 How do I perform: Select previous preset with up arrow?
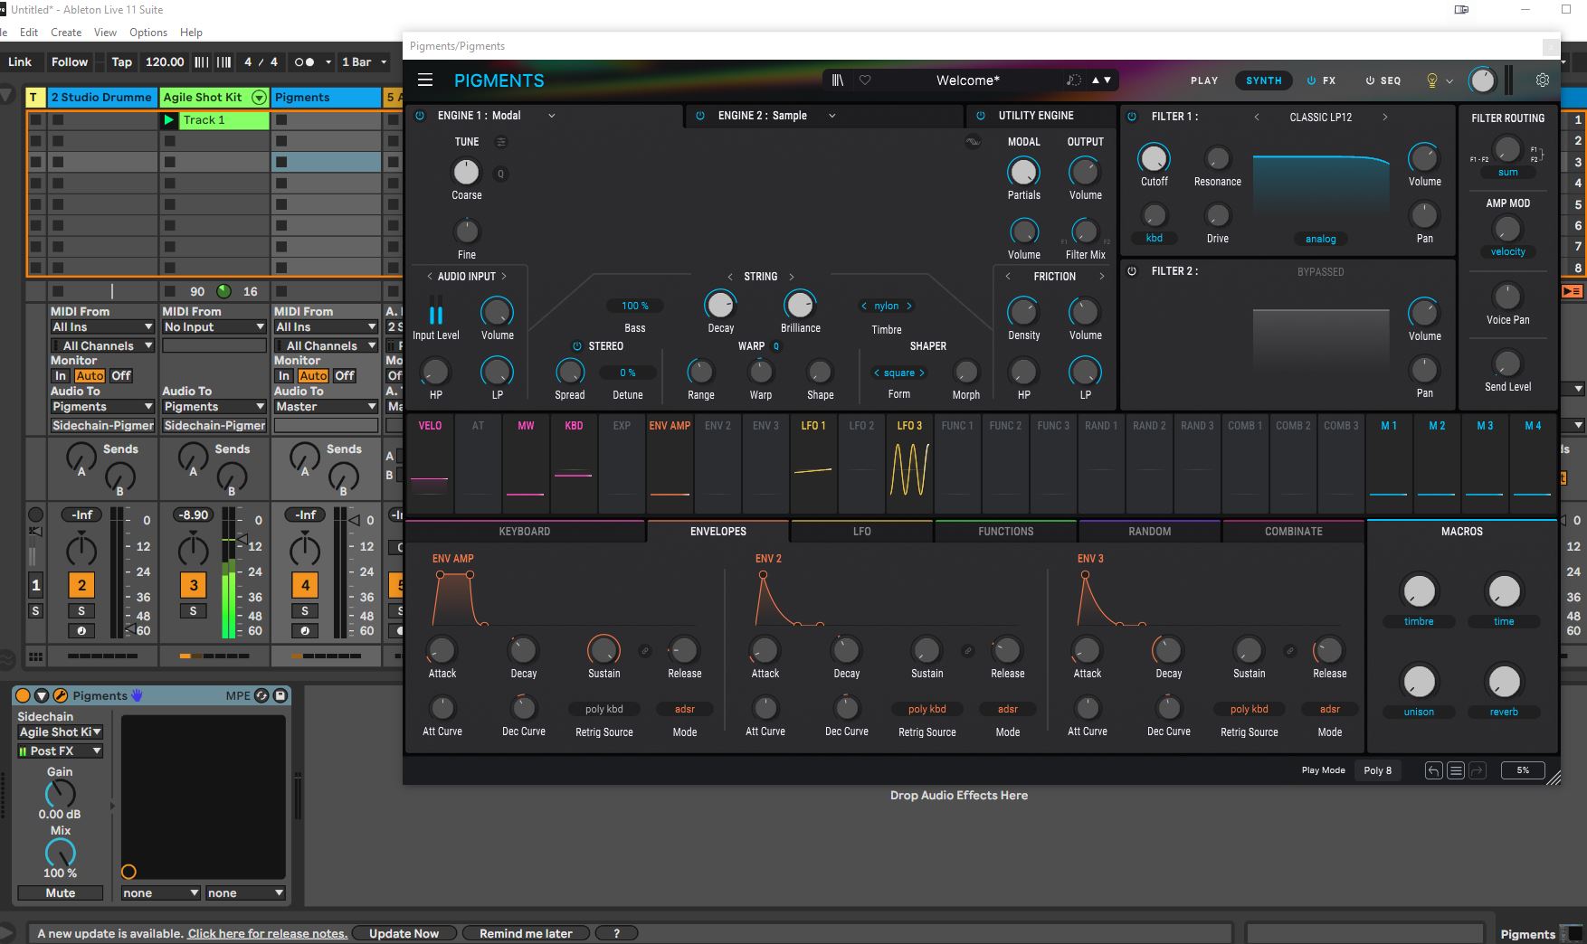coord(1096,80)
